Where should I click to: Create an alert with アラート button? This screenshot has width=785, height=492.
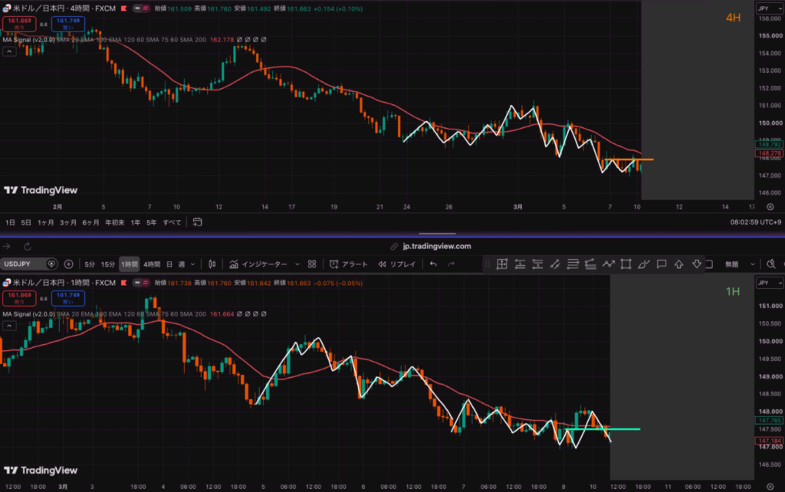pos(349,264)
